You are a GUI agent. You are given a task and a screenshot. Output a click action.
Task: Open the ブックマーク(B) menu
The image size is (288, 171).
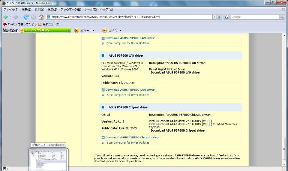point(71,9)
